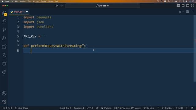
Task: Open the Run menu
Action: [x=38, y=1]
